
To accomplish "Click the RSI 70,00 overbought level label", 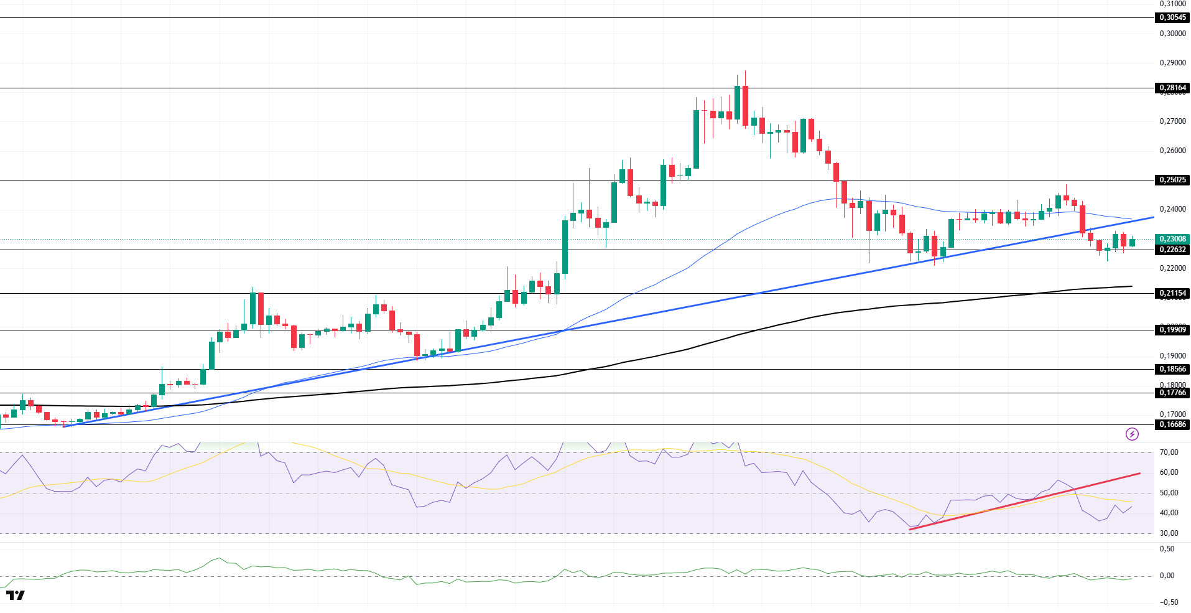I will point(1169,452).
